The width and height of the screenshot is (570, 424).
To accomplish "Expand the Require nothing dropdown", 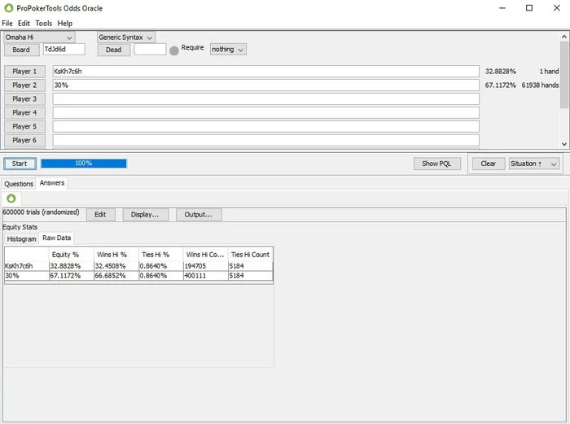I will pyautogui.click(x=228, y=49).
